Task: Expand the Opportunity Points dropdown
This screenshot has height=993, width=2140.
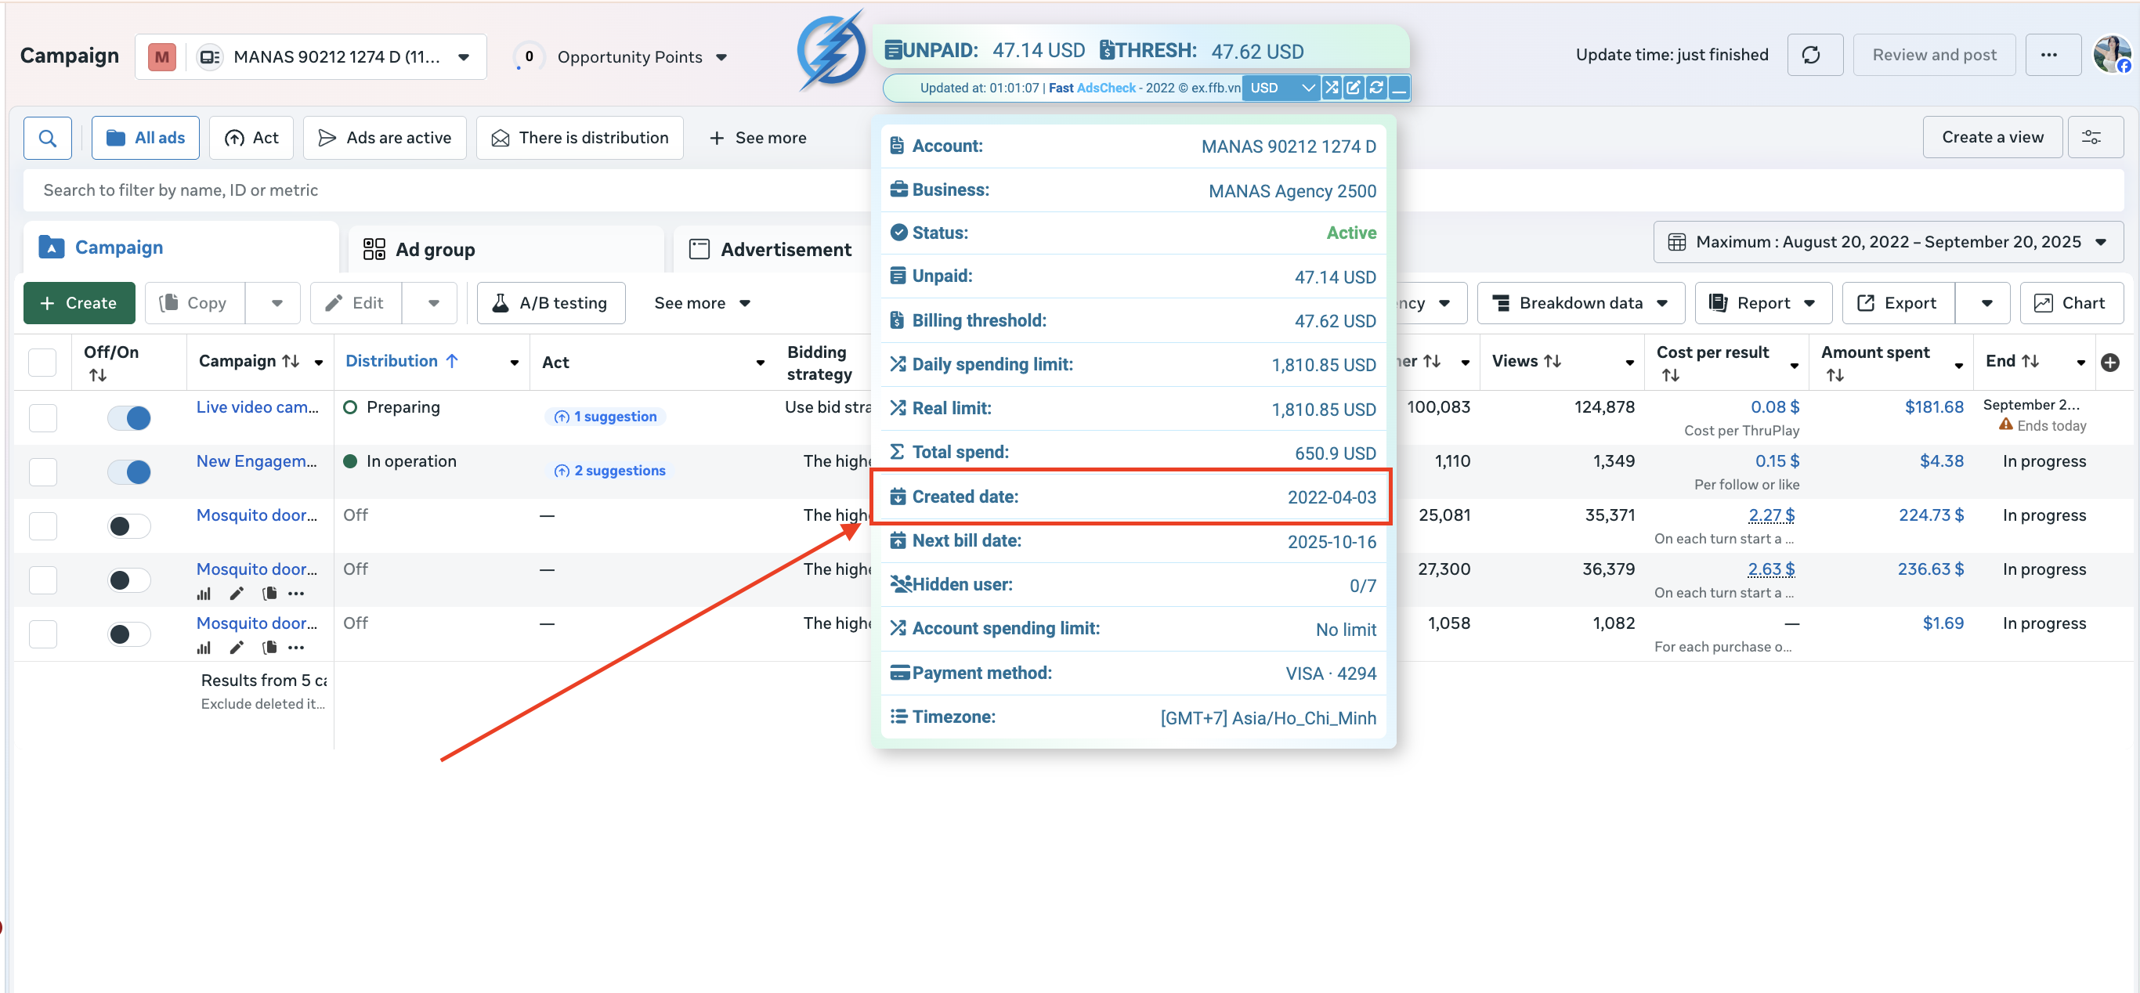Action: (x=721, y=57)
